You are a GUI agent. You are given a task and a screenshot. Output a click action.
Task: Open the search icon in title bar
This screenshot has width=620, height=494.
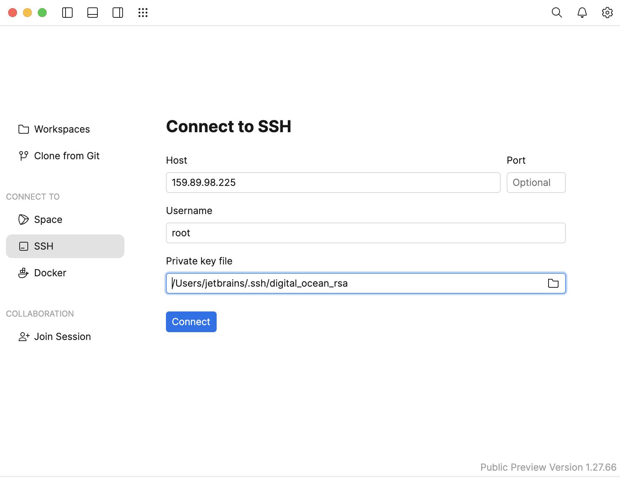(557, 12)
